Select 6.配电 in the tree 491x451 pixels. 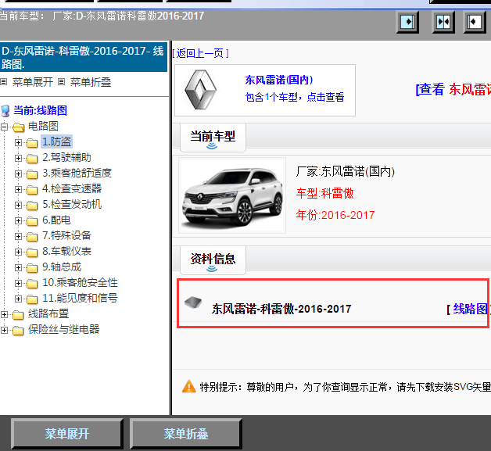[56, 220]
